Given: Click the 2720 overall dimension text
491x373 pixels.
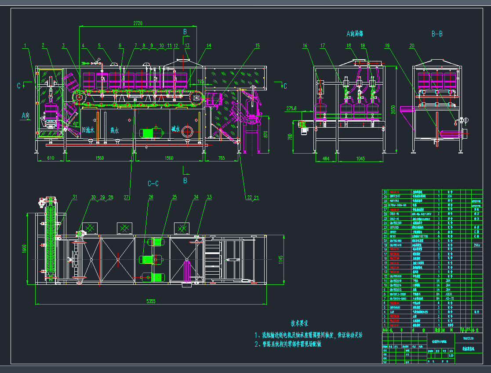Looking at the screenshot, I should (x=137, y=23).
